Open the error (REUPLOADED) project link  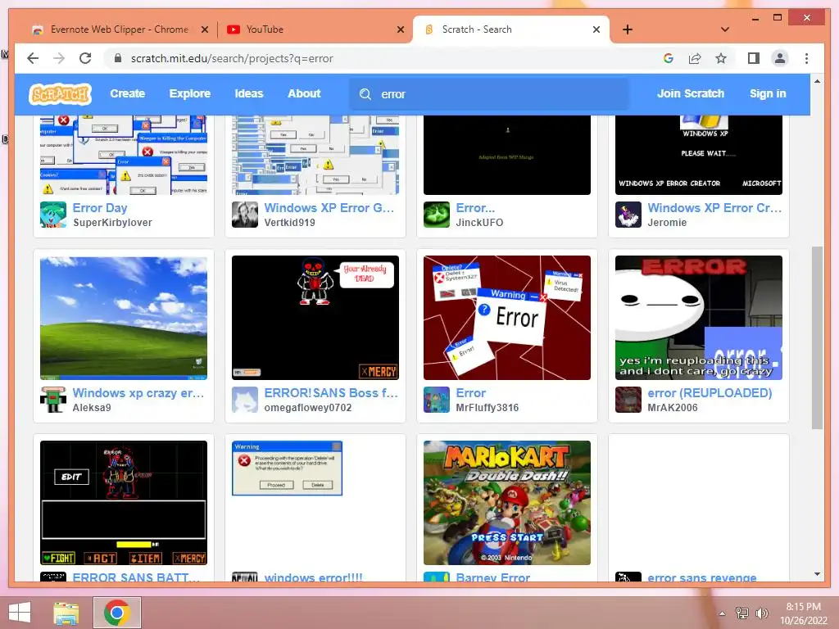coord(710,393)
